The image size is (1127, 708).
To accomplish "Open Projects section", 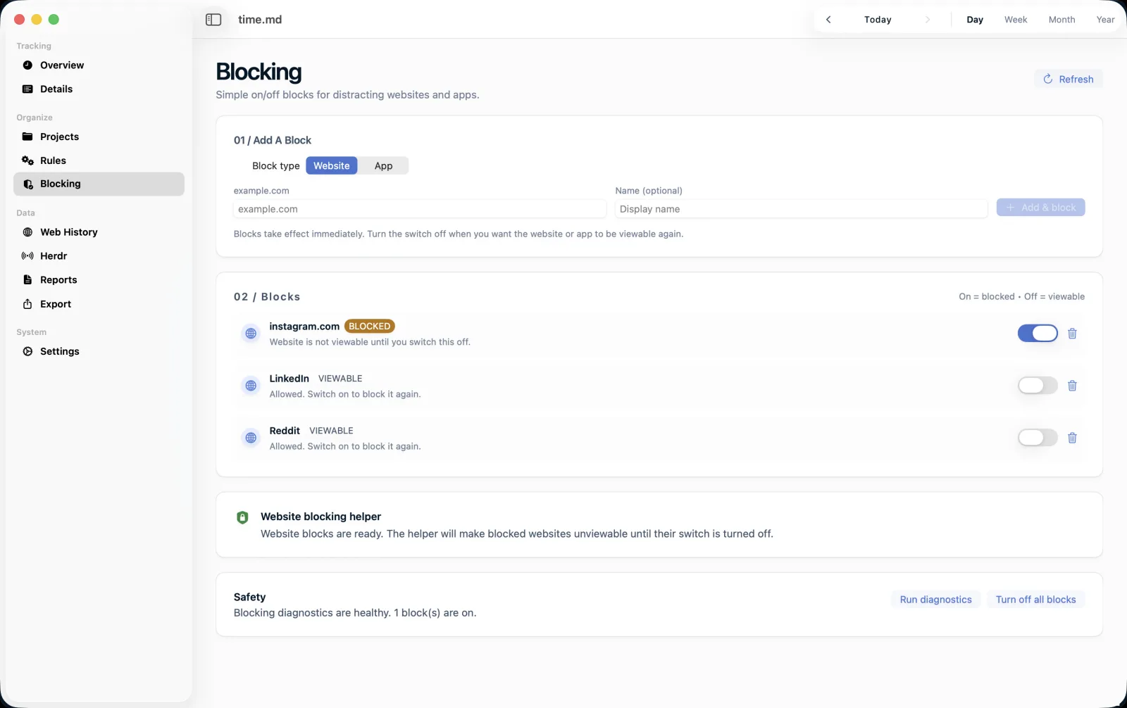I will point(99,137).
